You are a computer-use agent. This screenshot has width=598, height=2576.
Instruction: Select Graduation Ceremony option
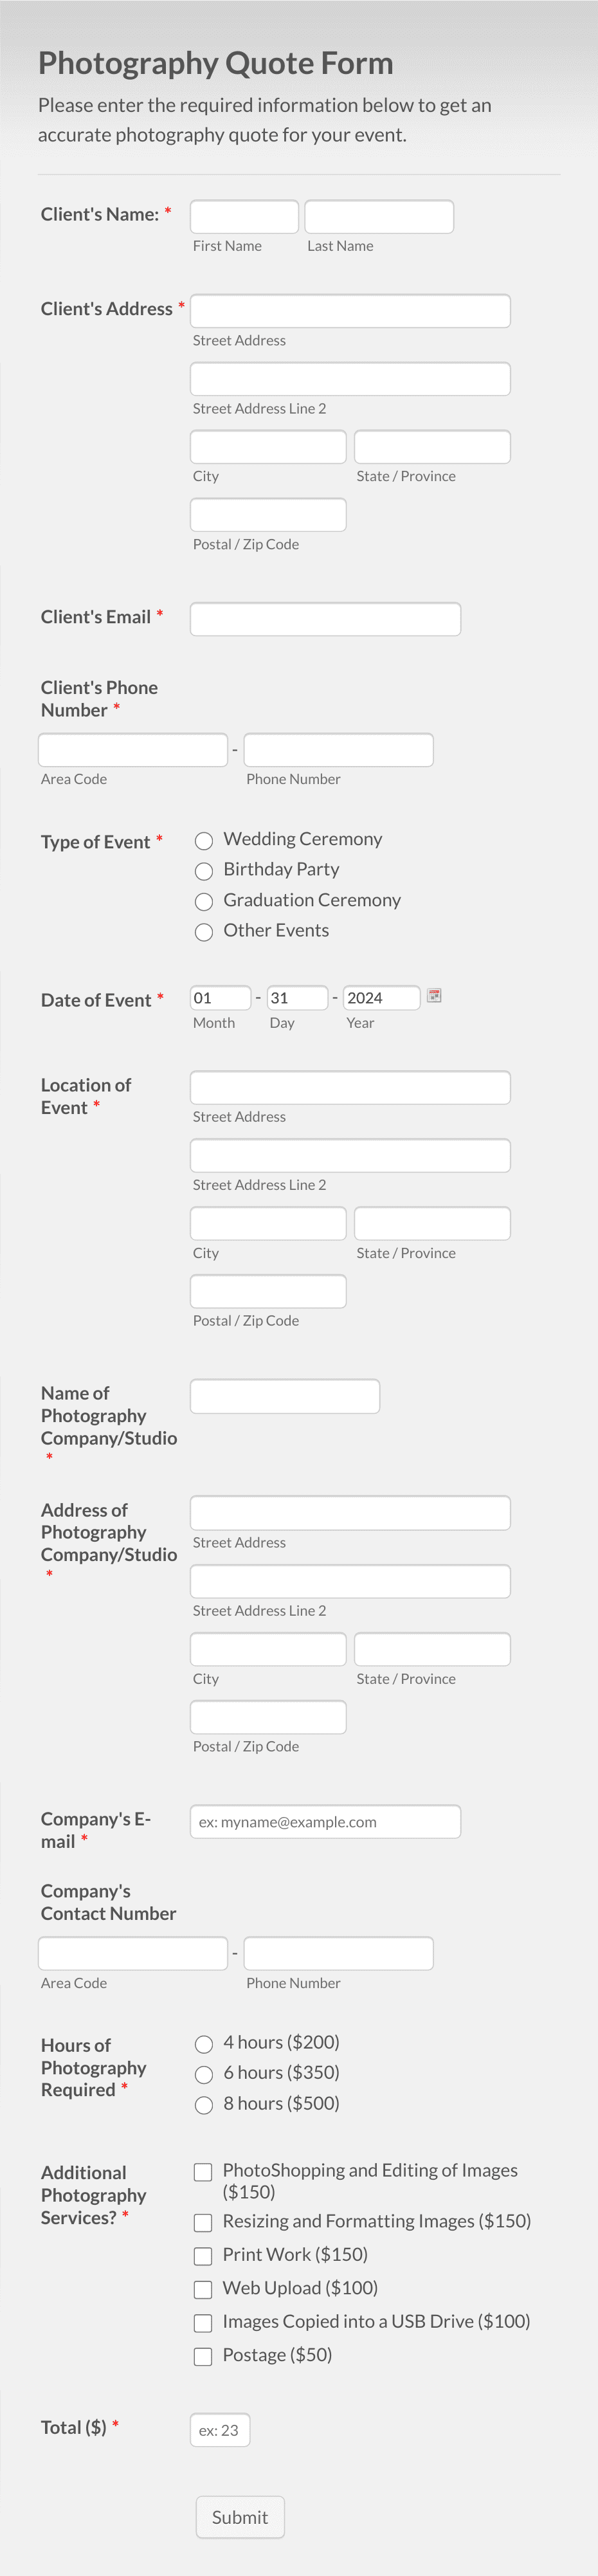coord(204,901)
